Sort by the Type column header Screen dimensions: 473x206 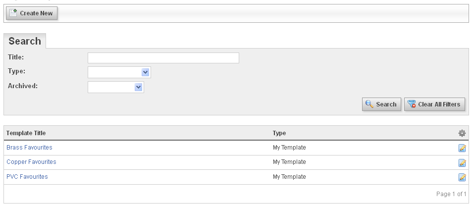click(x=279, y=133)
